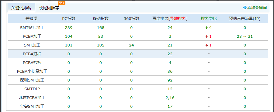The height and width of the screenshot is (112, 274).
Task: Select keyword PCBA打样
Action: click(32, 54)
